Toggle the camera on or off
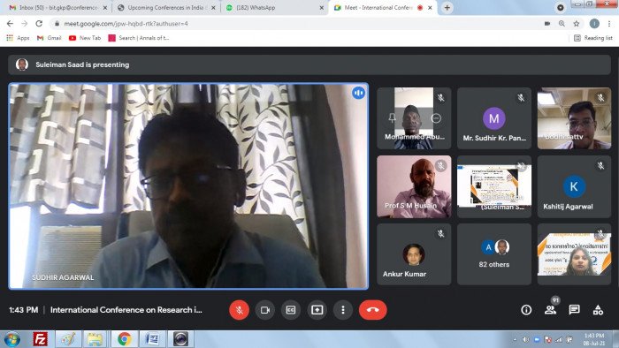This screenshot has width=619, height=348. pyautogui.click(x=265, y=310)
